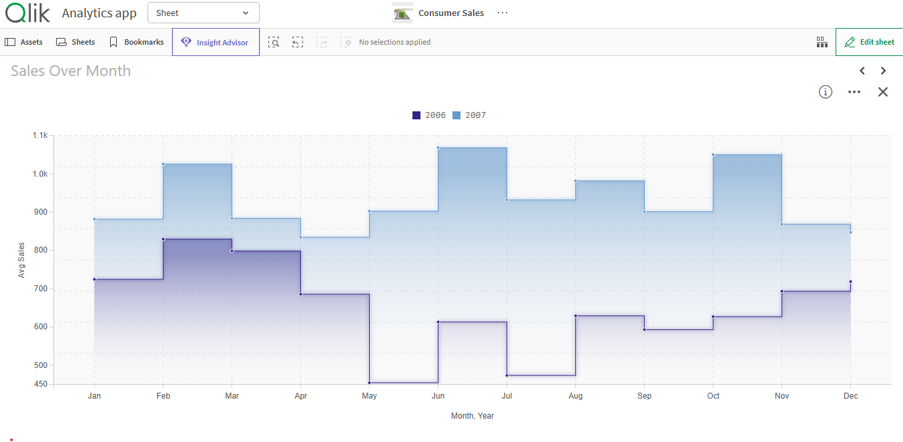Viewport: 903px width, 442px height.
Task: Click the Edit sheet button
Action: (869, 42)
